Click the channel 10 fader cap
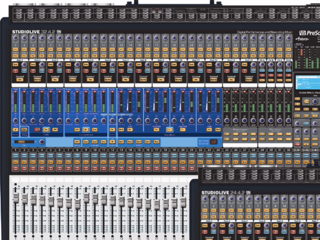 click(95, 198)
